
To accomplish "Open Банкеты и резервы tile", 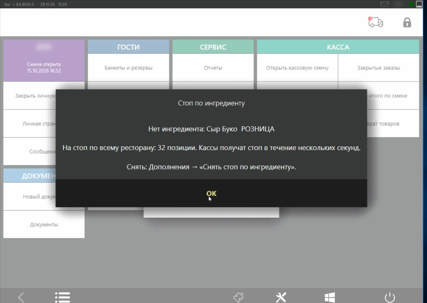I will 128,68.
